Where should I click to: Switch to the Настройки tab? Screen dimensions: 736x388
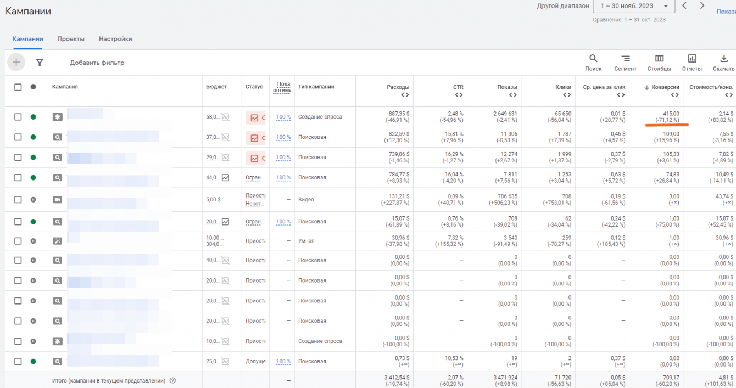(115, 39)
